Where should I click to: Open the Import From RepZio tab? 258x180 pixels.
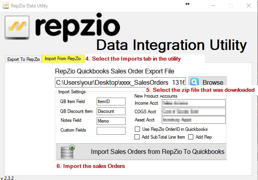click(x=63, y=59)
